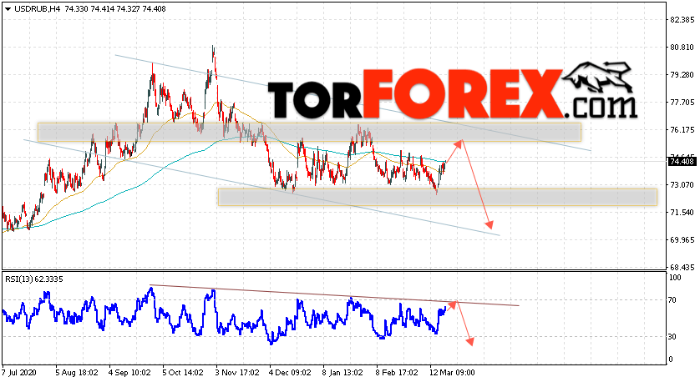Select the 69.965 price axis label
The width and height of the screenshot is (700, 382).
pyautogui.click(x=682, y=240)
